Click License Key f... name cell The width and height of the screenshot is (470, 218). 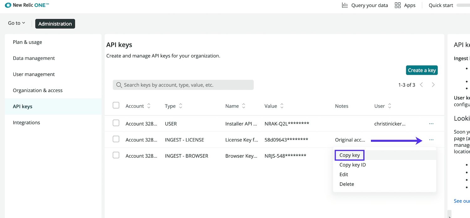242,140
